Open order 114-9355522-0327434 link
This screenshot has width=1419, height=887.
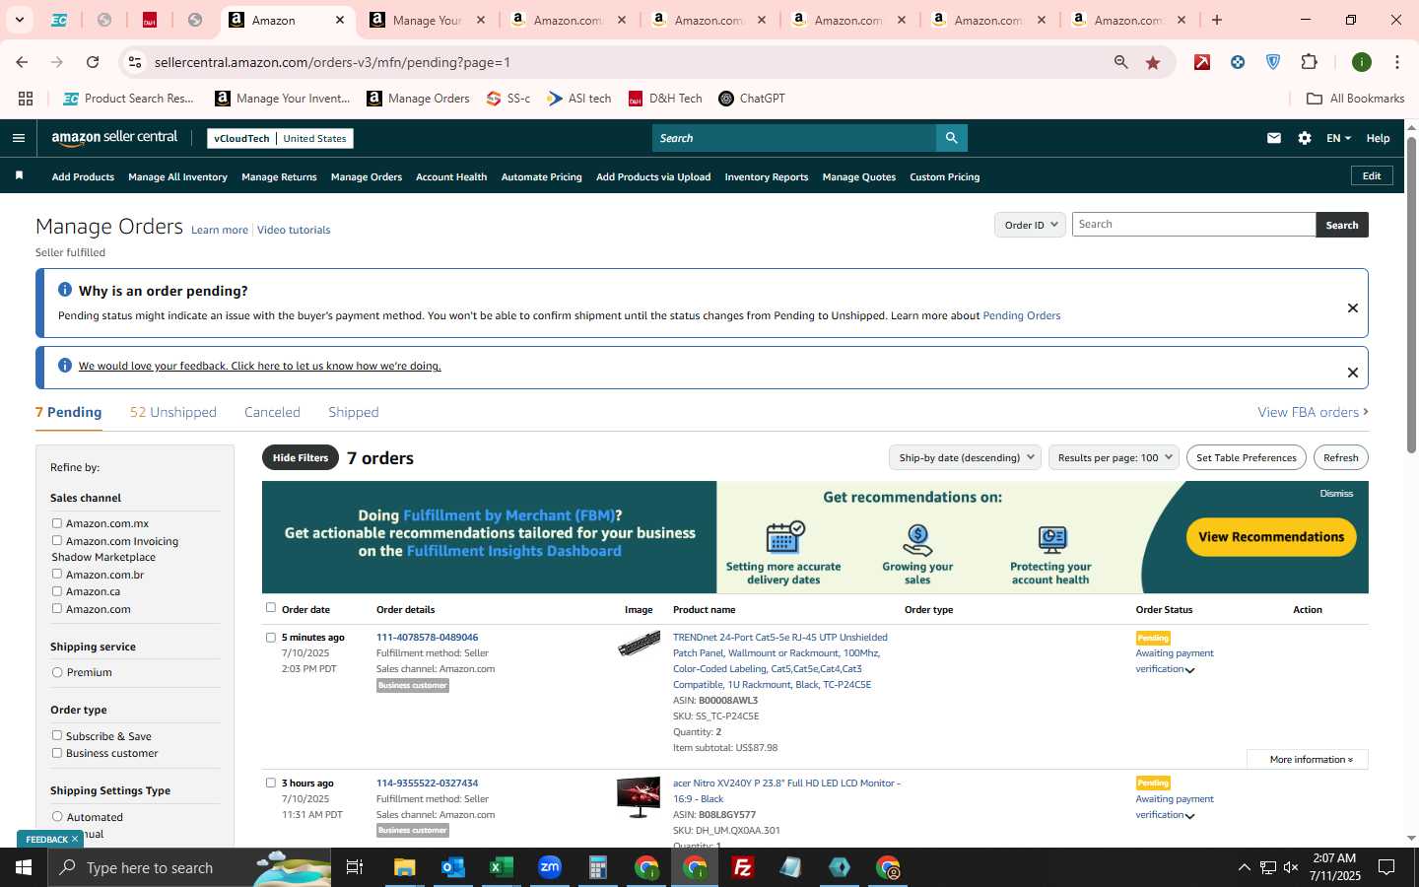[427, 784]
